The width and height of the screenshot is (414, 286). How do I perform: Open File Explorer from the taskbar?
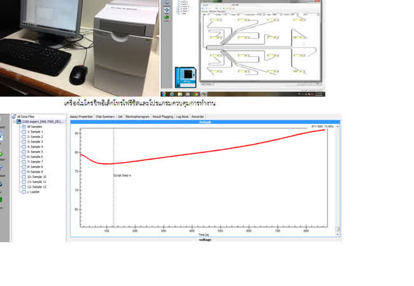pos(180,94)
